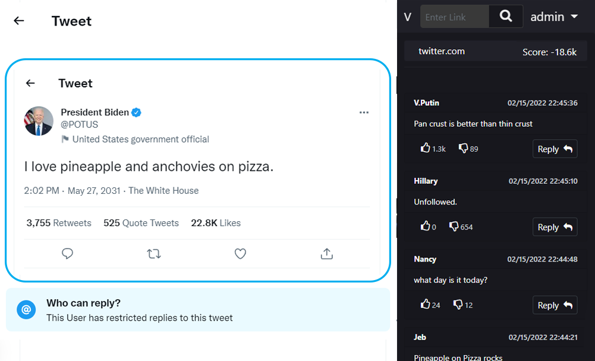
Task: Click President Biden's profile picture
Action: (39, 121)
